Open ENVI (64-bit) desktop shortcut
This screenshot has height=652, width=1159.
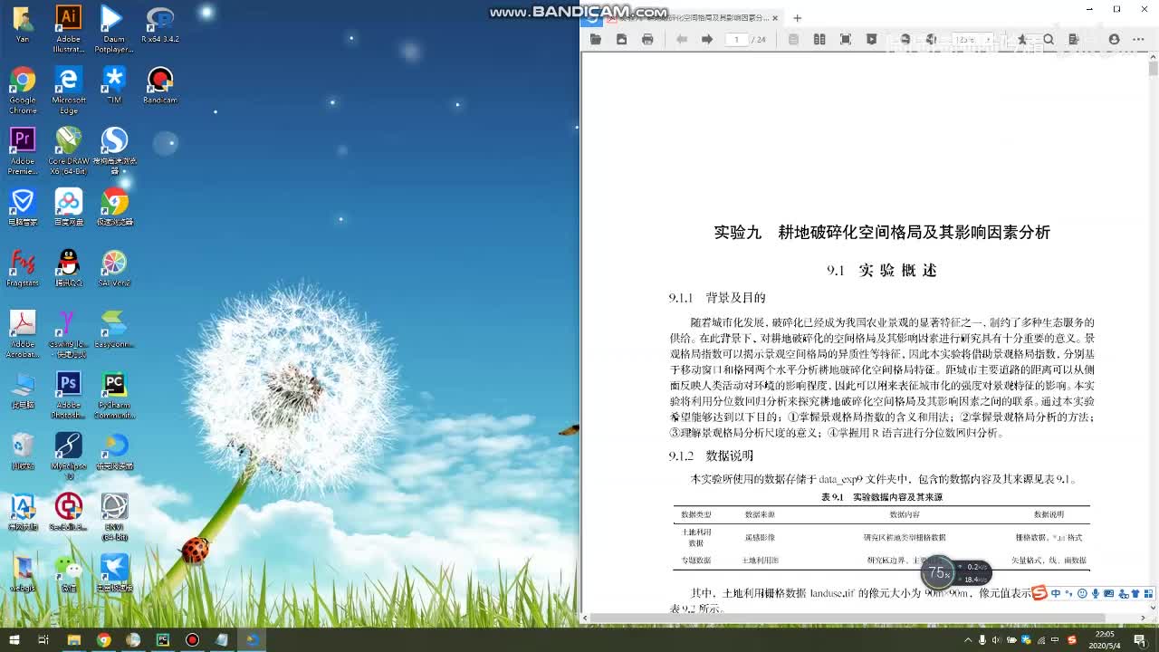click(114, 518)
